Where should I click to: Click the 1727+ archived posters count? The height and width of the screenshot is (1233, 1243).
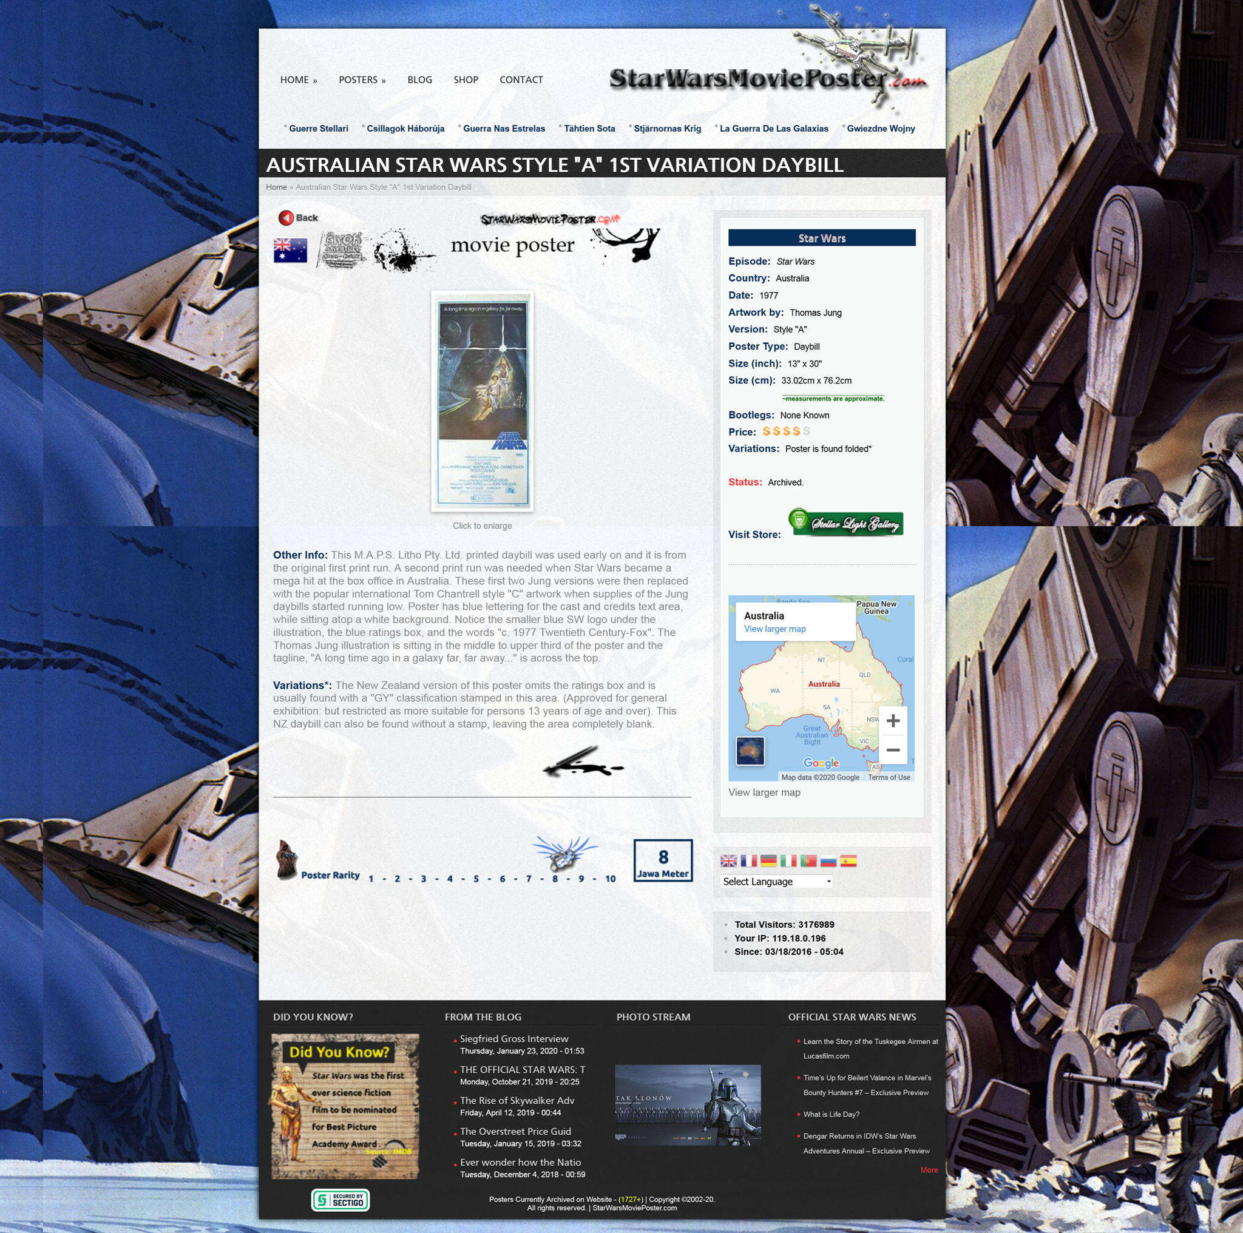(631, 1200)
